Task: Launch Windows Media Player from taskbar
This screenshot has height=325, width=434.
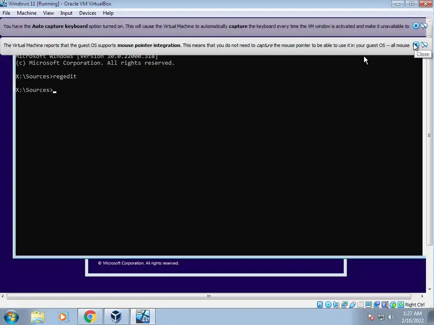Action: pos(63,317)
